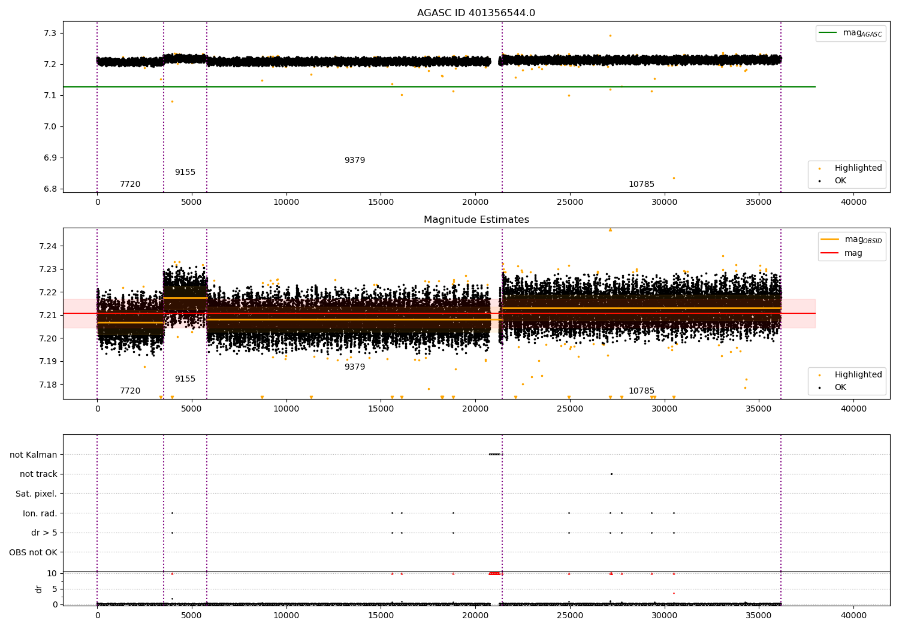Click the Sat. pixel. row label
899x629 pixels.
tap(37, 494)
